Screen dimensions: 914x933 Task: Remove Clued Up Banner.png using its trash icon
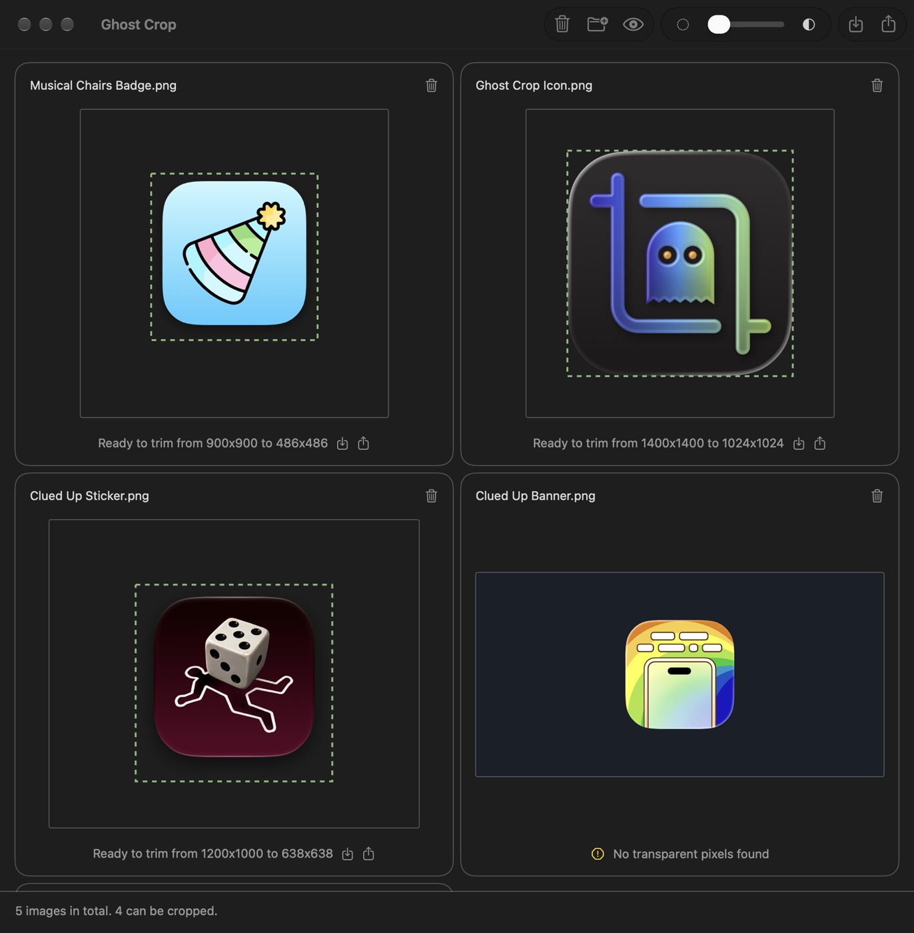877,496
